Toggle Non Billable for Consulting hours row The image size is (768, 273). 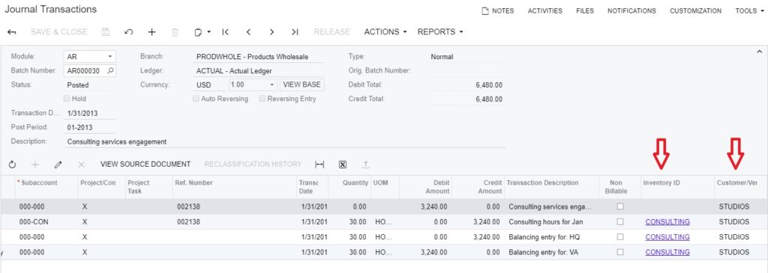[620, 221]
